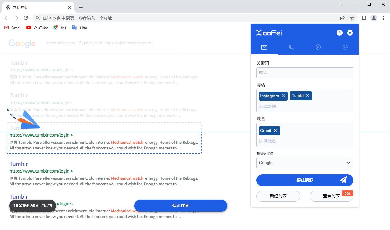The width and height of the screenshot is (390, 230).
Task: Minimize the Chrome window
Action: (x=355, y=4)
